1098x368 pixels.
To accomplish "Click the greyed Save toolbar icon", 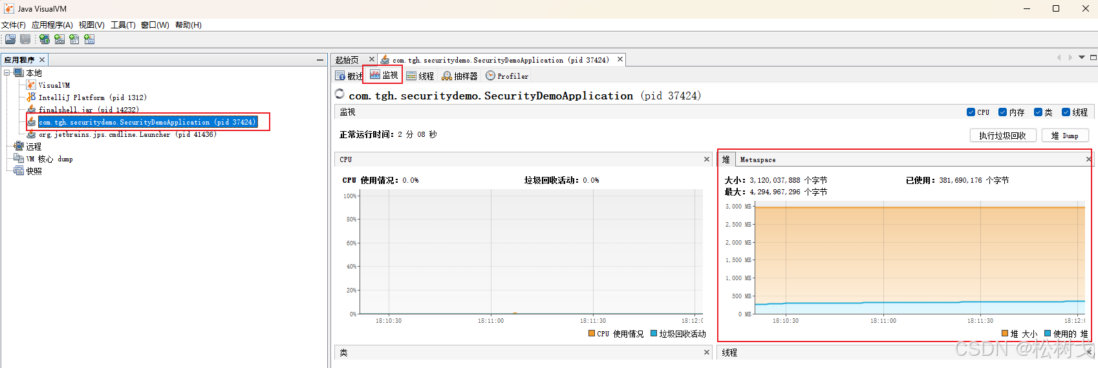I will (25, 39).
